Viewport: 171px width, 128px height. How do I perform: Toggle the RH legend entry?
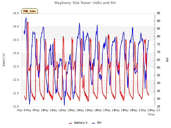click(x=96, y=123)
